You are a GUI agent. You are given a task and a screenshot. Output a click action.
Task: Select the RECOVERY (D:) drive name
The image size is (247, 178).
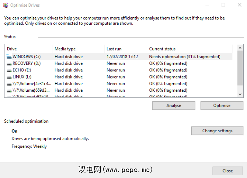point(27,63)
